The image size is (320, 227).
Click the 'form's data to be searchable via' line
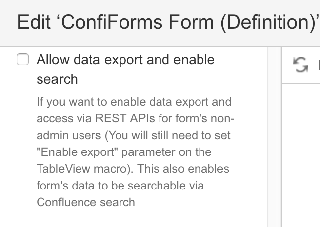[120, 186]
